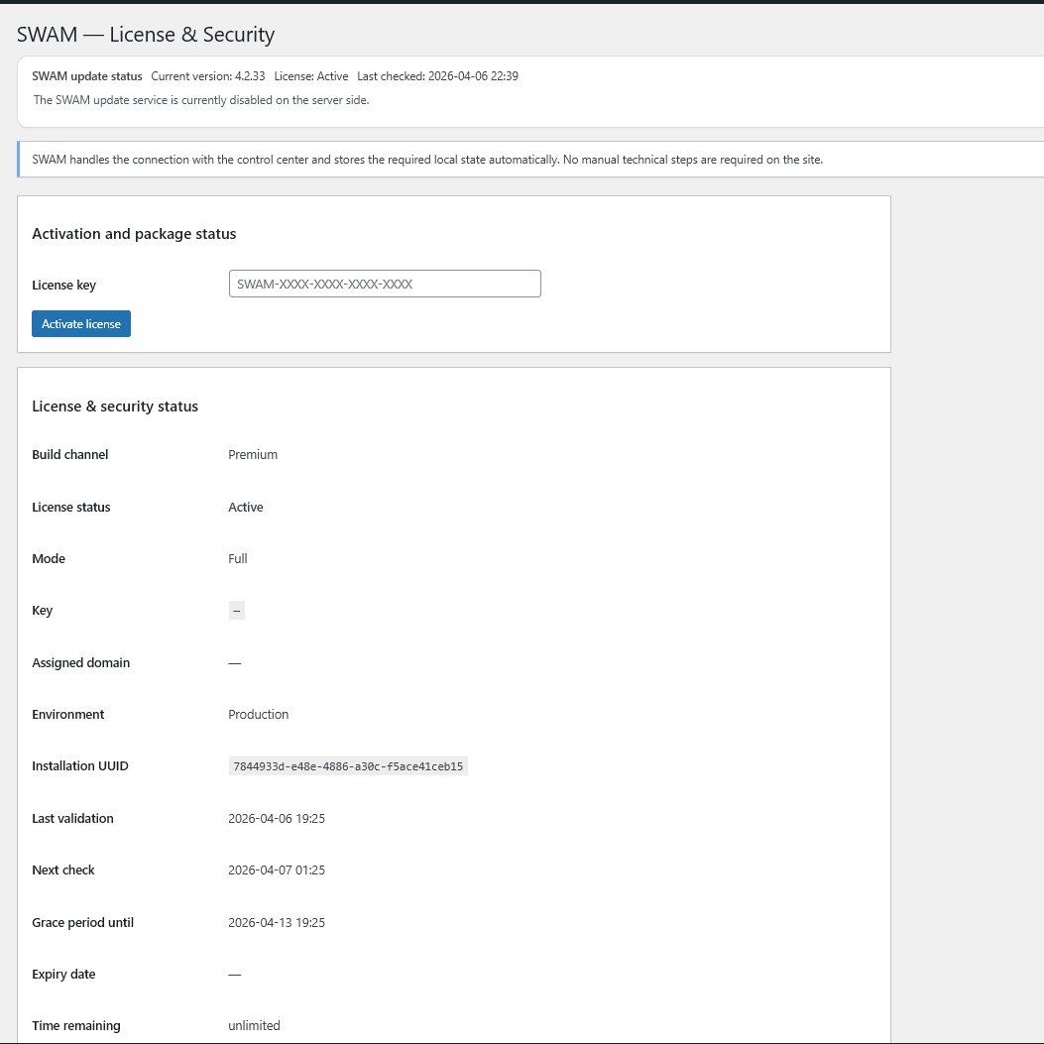The height and width of the screenshot is (1044, 1044).
Task: Click the Last validation date value
Action: click(x=277, y=819)
